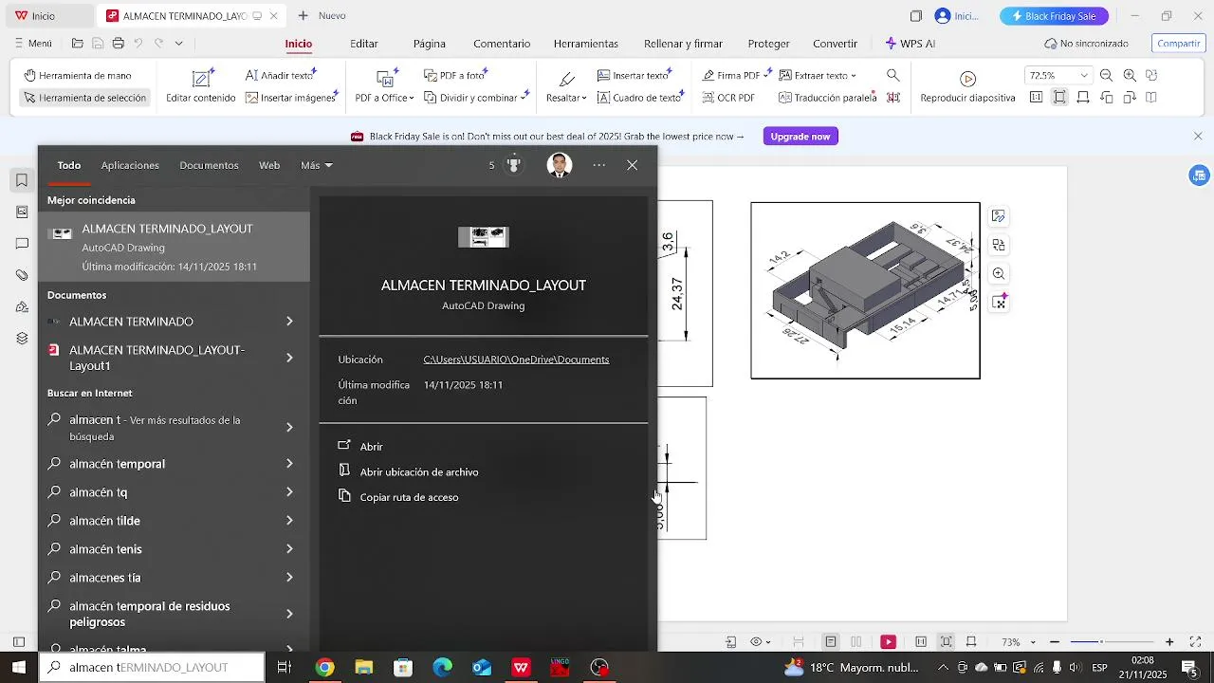Toggle single page view in status bar
Screen dimensions: 1214x683
831,642
